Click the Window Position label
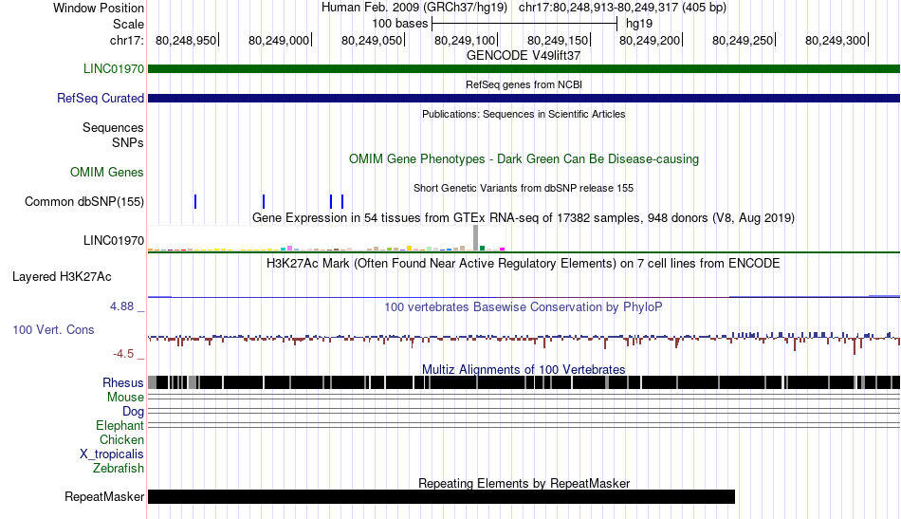The height and width of the screenshot is (519, 901). click(x=99, y=8)
